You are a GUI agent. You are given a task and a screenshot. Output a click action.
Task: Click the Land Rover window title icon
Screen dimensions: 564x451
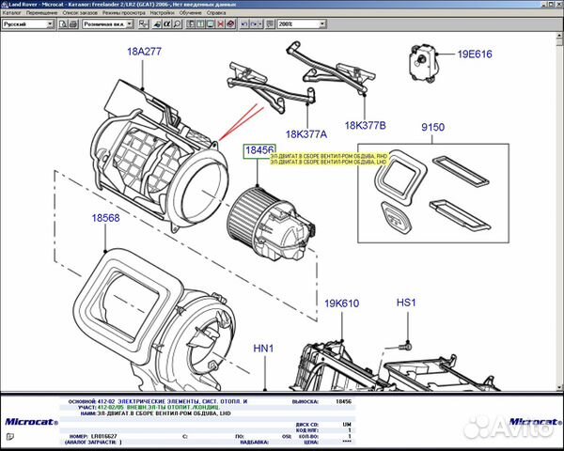pyautogui.click(x=5, y=5)
